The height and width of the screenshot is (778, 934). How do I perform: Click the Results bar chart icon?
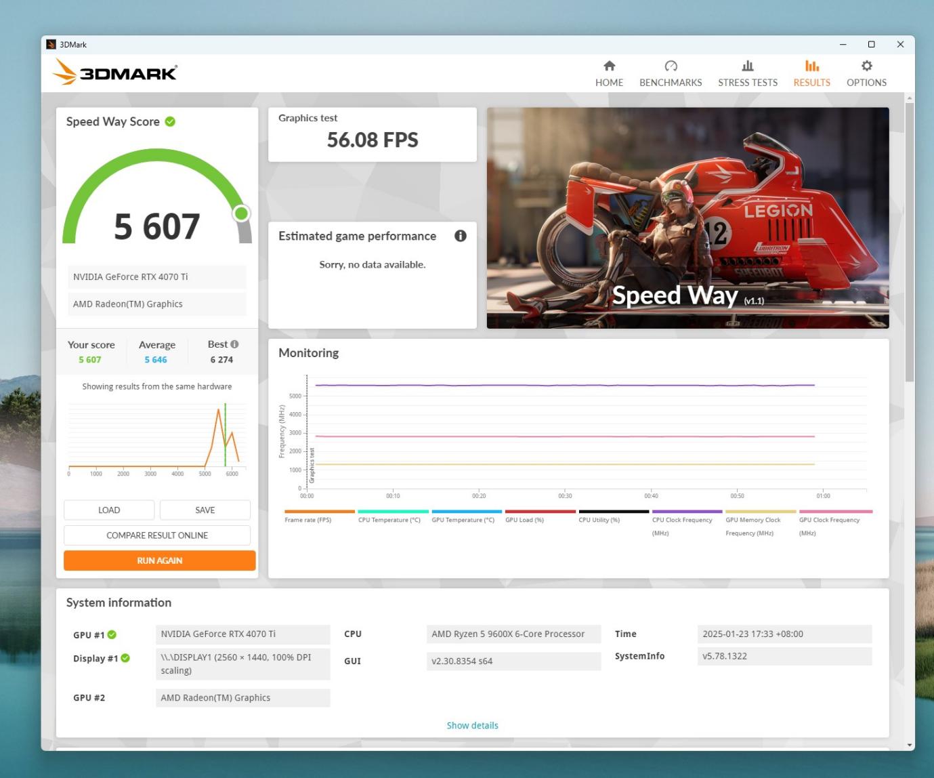(812, 66)
